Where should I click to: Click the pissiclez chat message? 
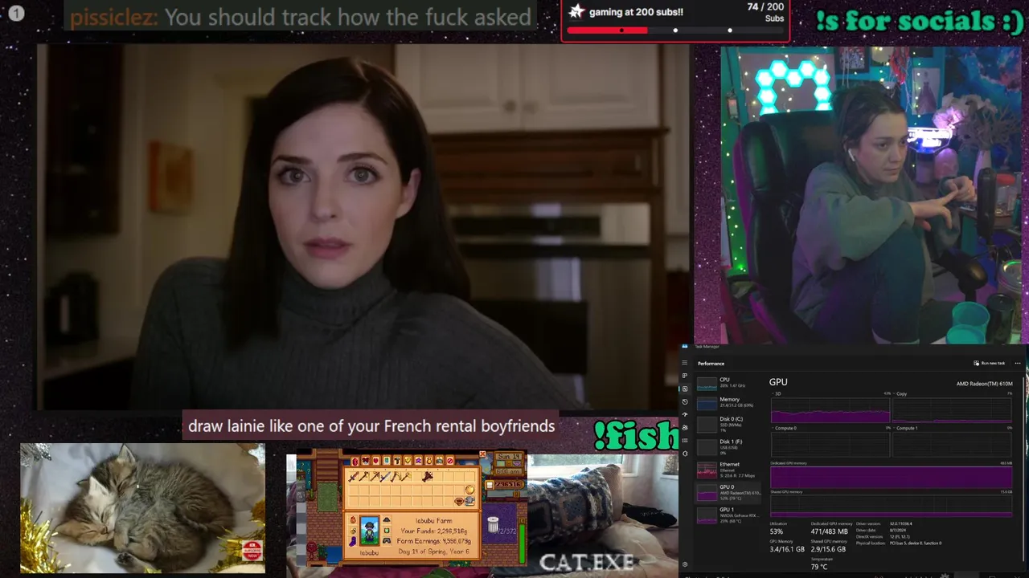click(301, 17)
